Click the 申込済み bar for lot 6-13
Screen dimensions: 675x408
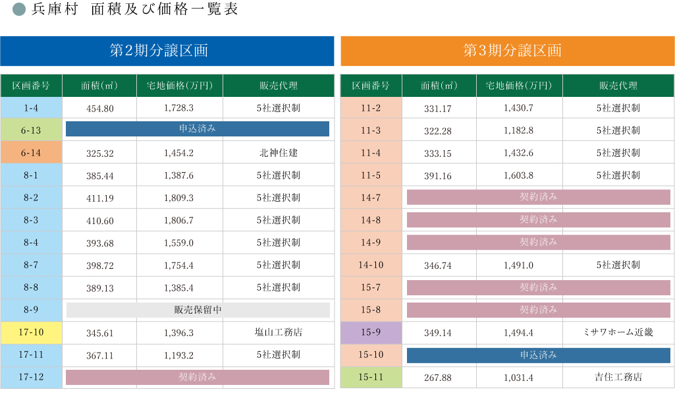pyautogui.click(x=198, y=129)
